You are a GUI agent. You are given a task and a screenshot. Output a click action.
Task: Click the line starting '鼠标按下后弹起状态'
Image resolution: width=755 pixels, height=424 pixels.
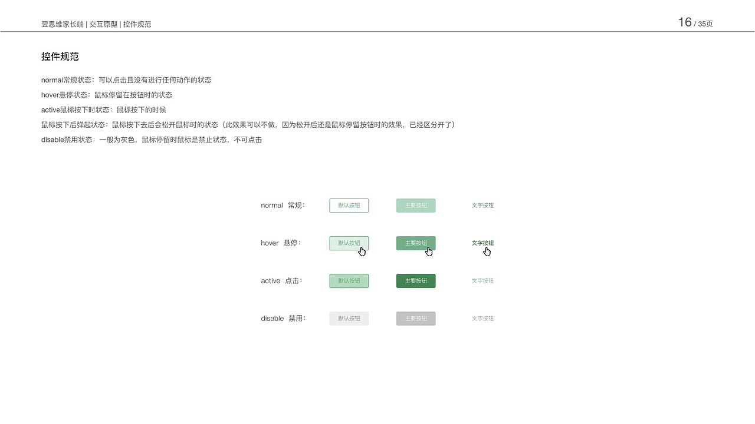pos(250,125)
